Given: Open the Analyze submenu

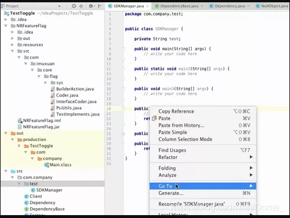Looking at the screenshot, I should click(x=203, y=175).
